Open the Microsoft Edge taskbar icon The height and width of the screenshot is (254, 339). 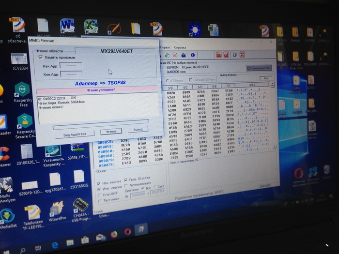coord(55,245)
